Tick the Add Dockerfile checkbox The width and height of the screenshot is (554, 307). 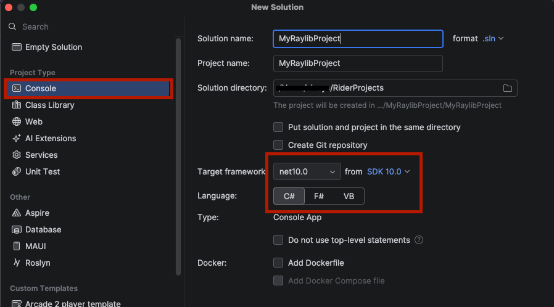pos(278,263)
